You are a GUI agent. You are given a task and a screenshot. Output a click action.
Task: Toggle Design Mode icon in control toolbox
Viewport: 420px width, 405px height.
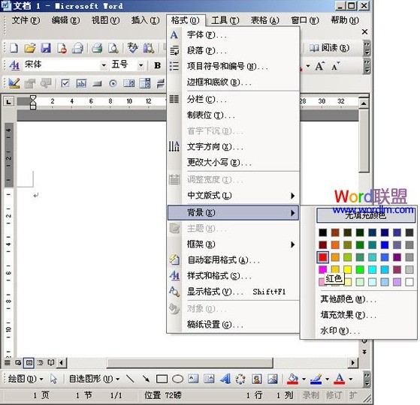tap(14, 83)
